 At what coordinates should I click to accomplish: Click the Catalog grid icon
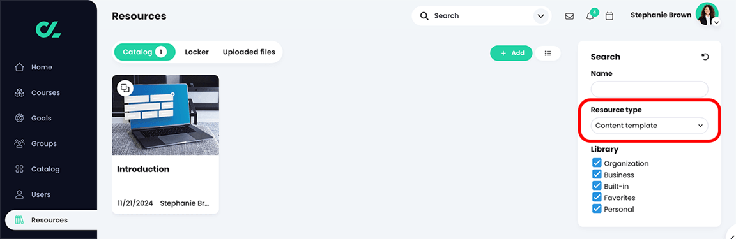point(19,169)
